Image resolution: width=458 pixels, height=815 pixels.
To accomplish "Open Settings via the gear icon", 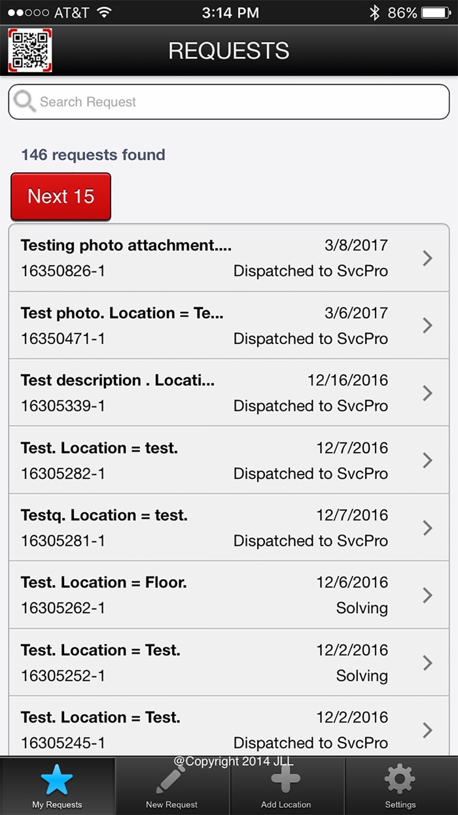I will 400,780.
